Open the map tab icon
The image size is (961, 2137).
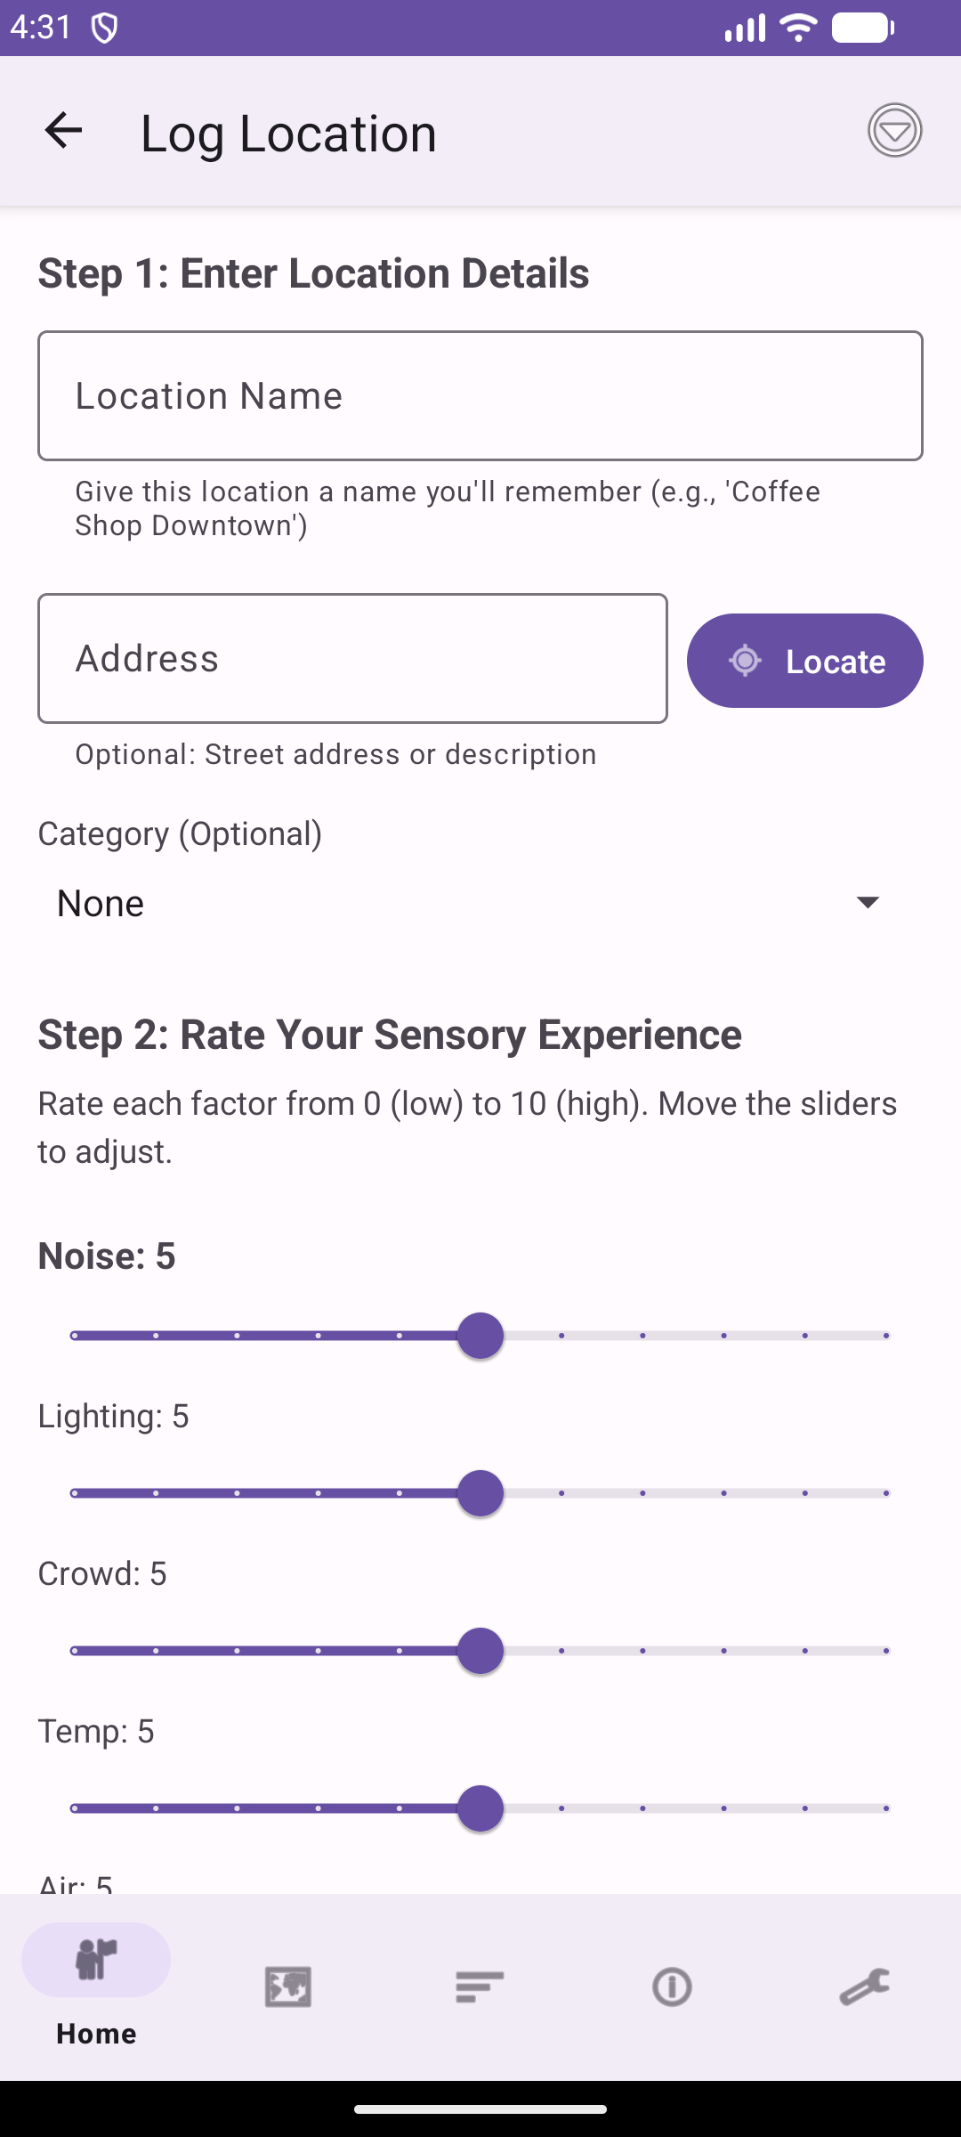(x=288, y=1987)
